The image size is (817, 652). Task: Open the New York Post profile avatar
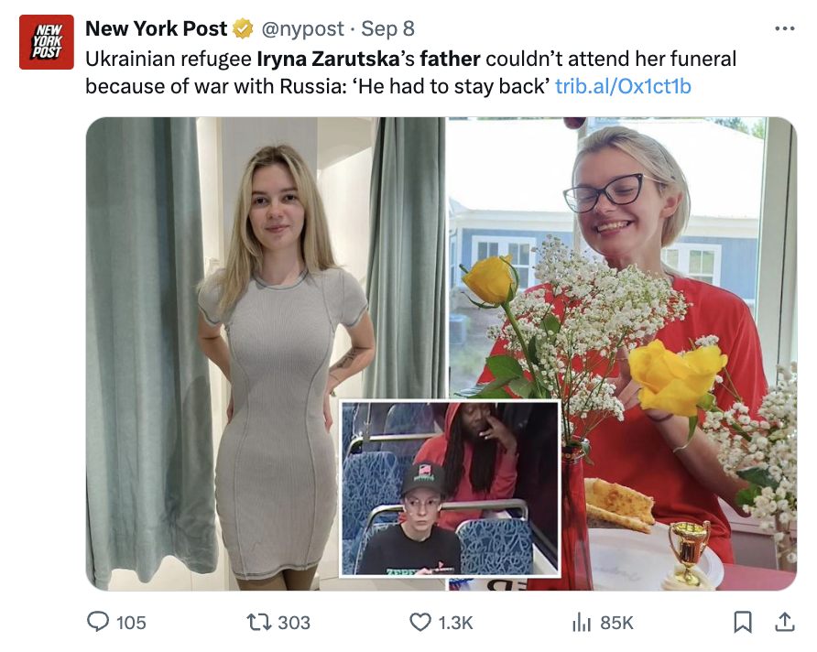[x=46, y=42]
